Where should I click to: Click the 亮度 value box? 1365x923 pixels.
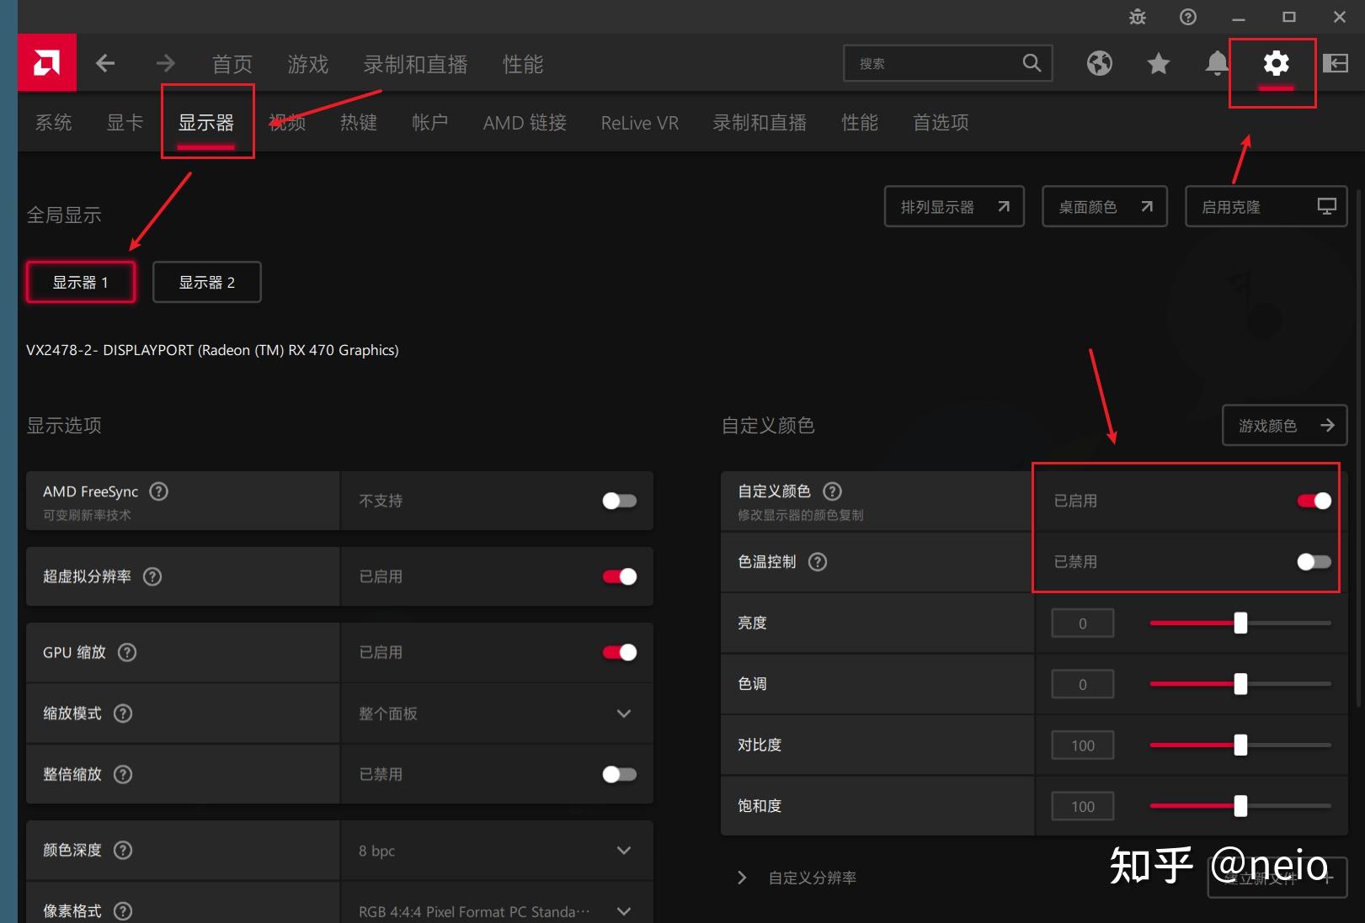[x=1083, y=623]
